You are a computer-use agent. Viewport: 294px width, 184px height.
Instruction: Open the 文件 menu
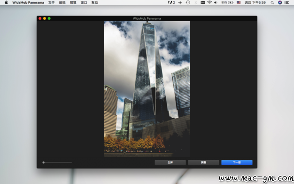(x=51, y=2)
